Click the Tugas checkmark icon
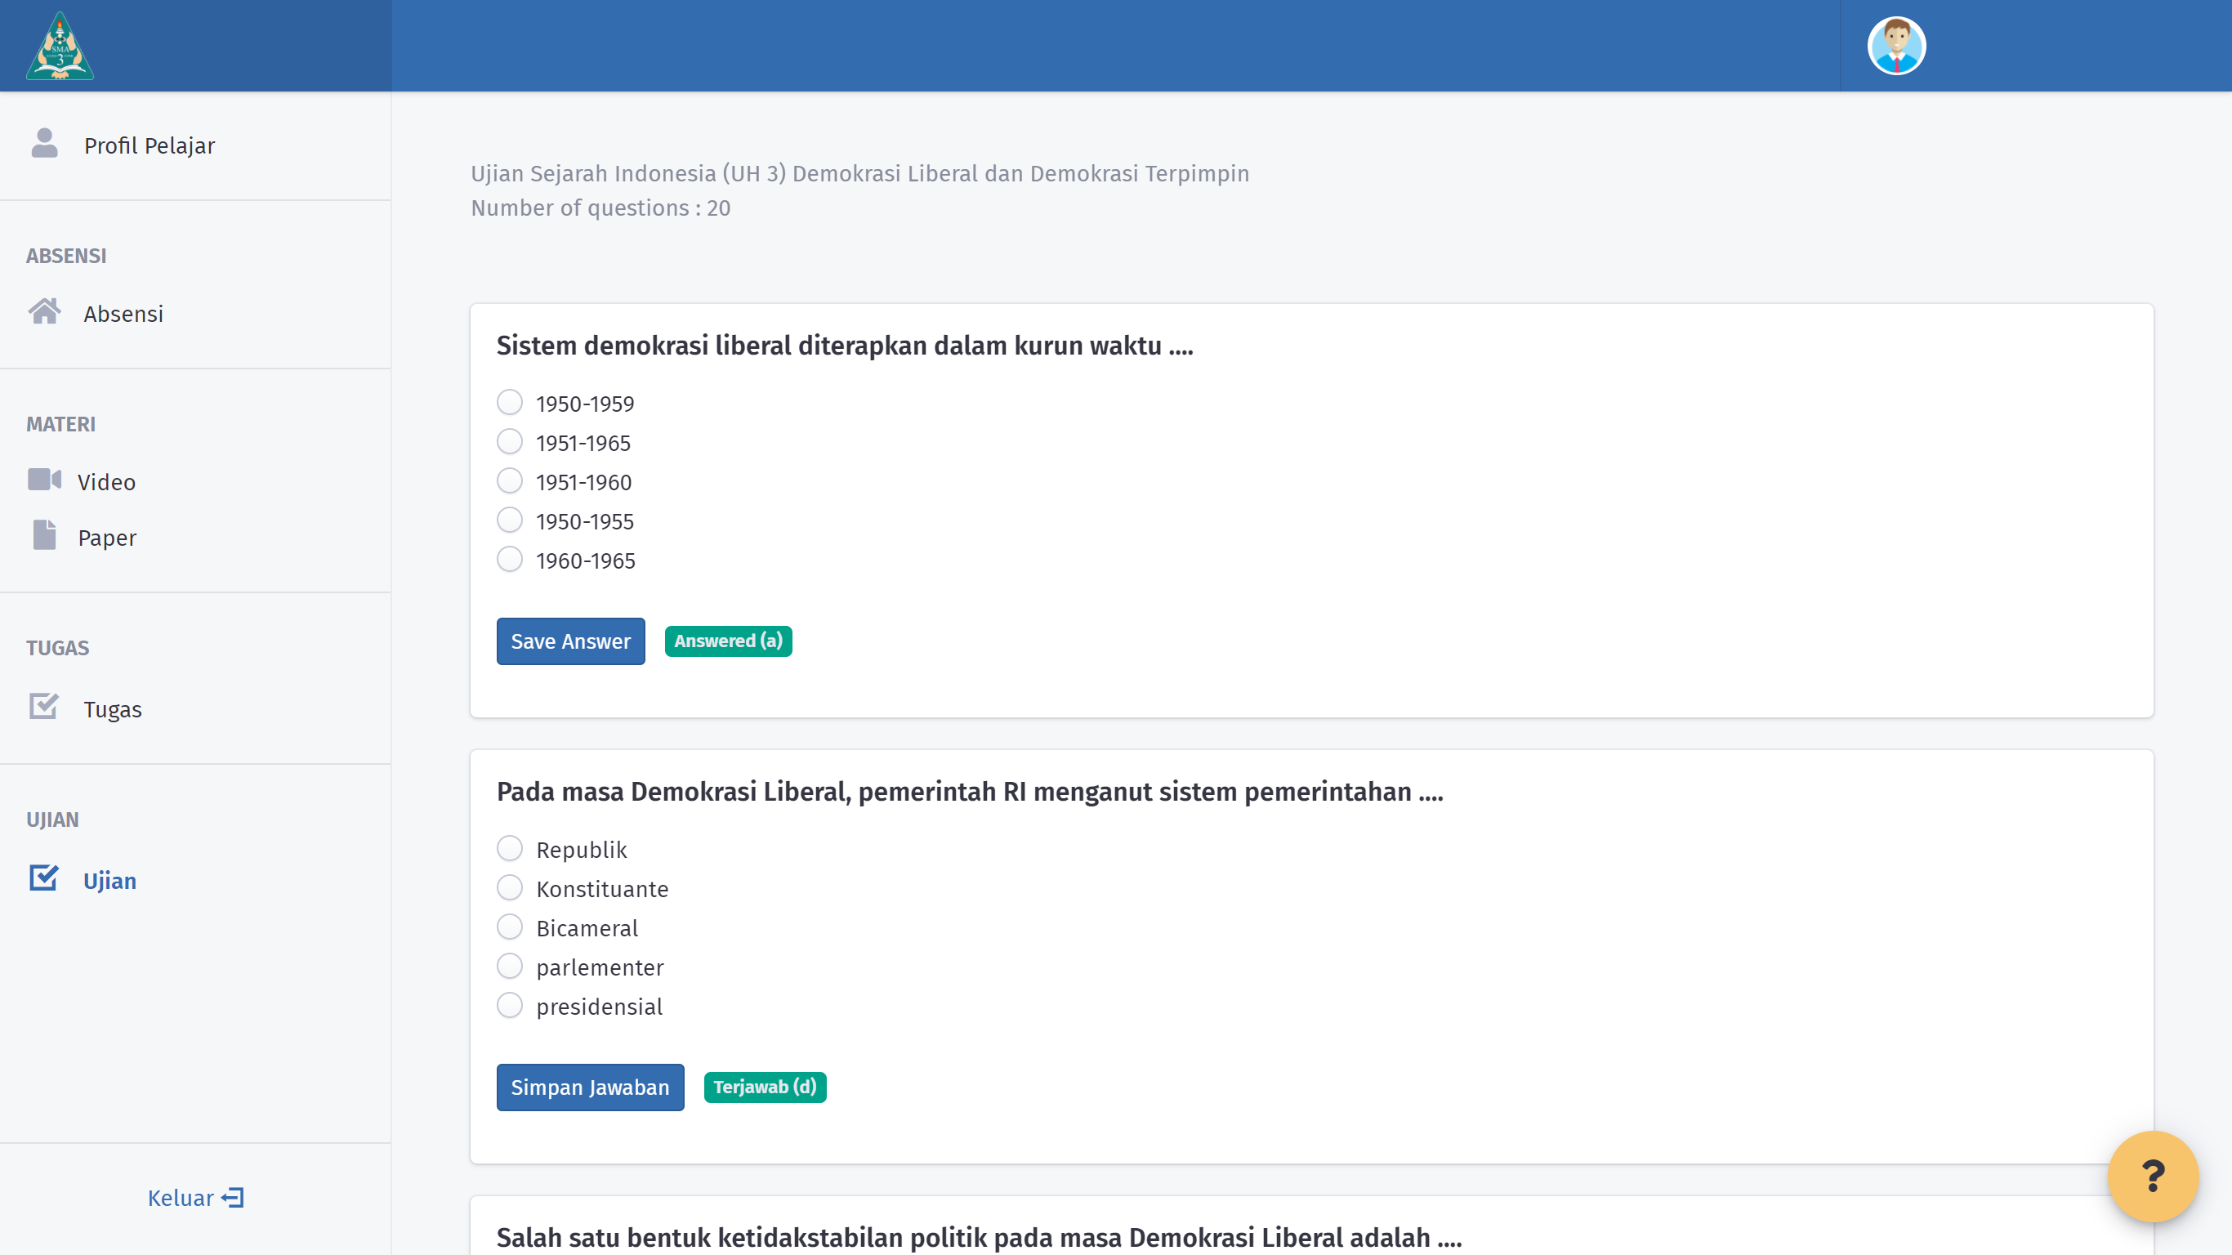 pyautogui.click(x=44, y=708)
